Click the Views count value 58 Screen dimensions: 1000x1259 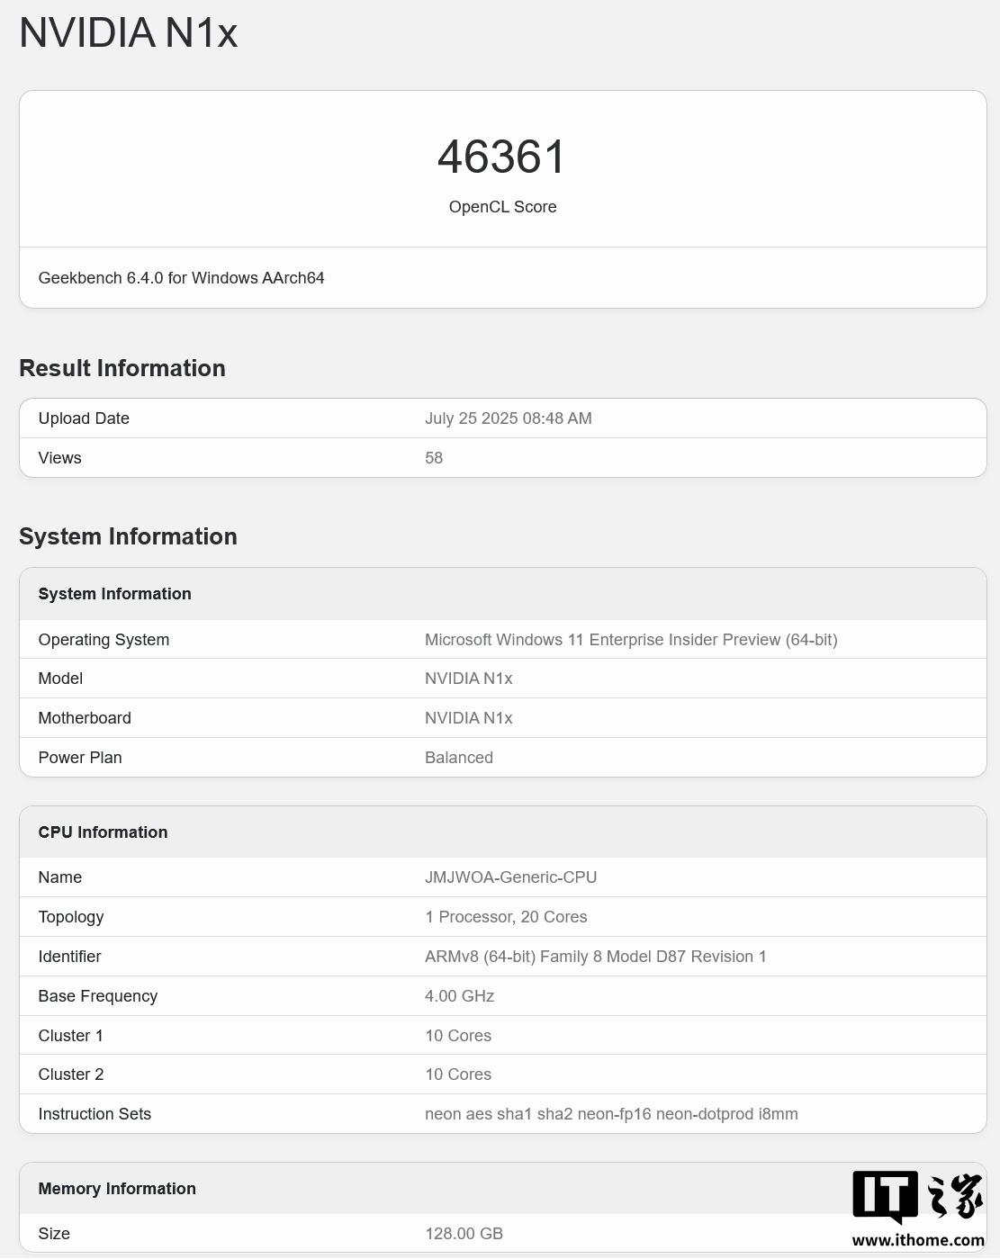[434, 458]
